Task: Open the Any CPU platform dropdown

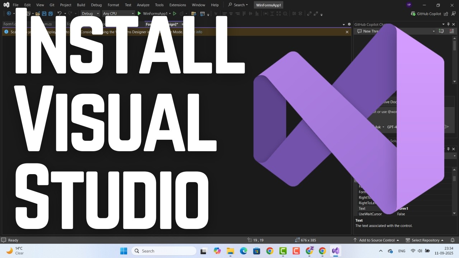Action: click(118, 14)
